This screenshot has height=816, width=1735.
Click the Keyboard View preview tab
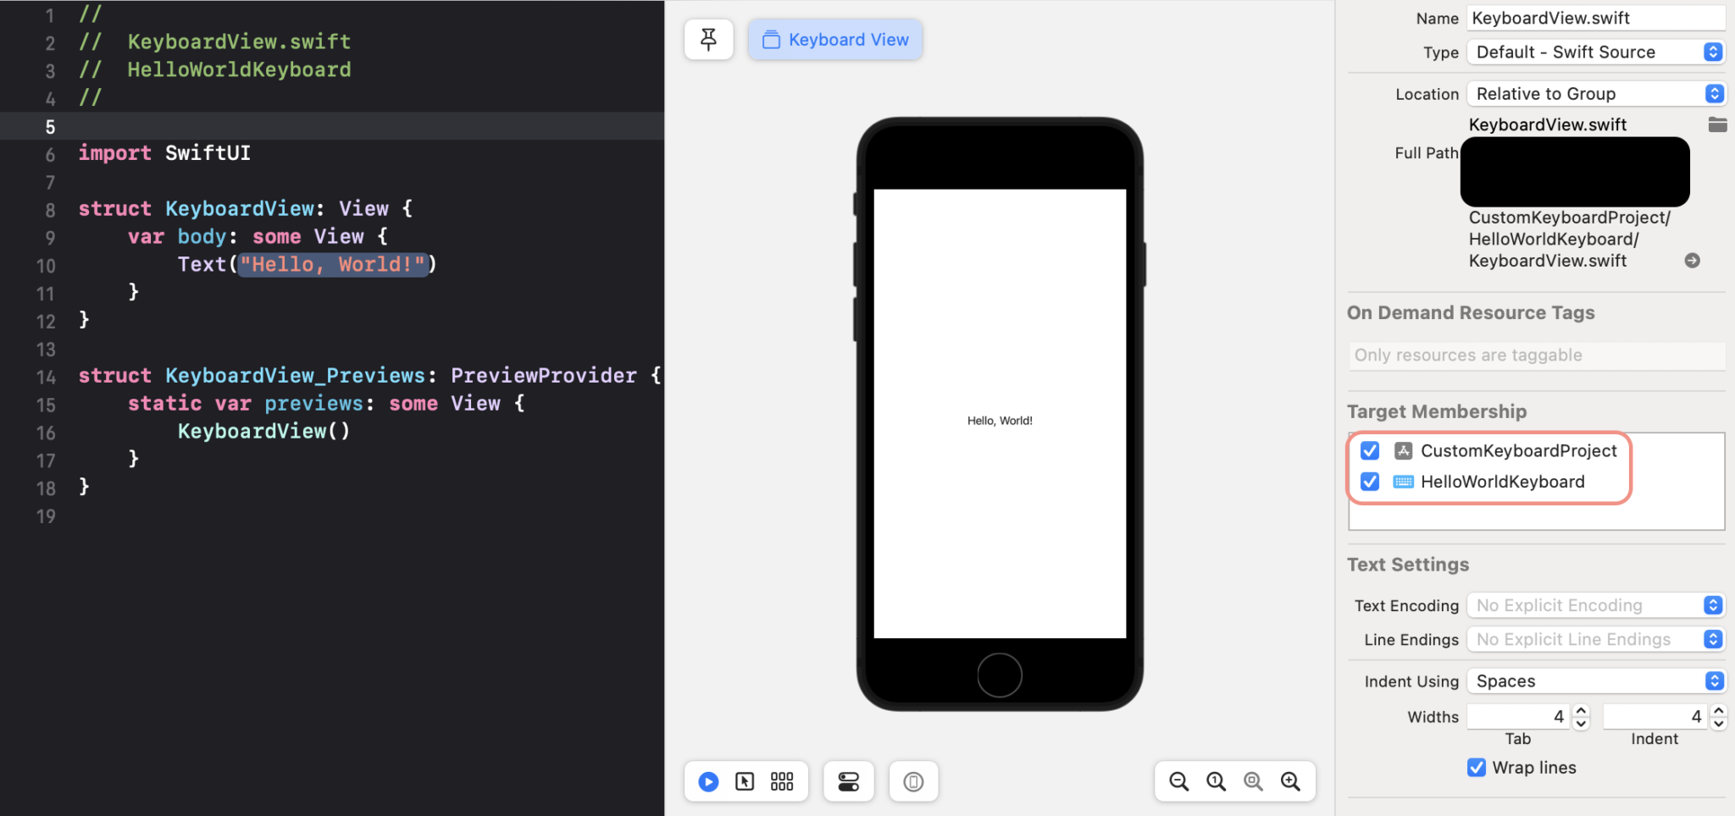(x=834, y=39)
